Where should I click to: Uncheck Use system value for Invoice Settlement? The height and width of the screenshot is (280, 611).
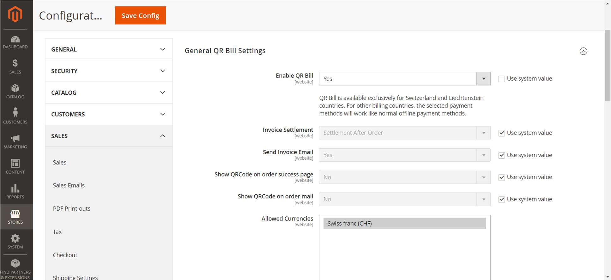[501, 133]
